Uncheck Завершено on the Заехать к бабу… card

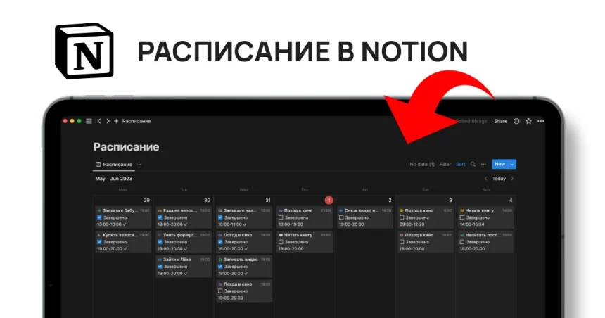tap(100, 217)
